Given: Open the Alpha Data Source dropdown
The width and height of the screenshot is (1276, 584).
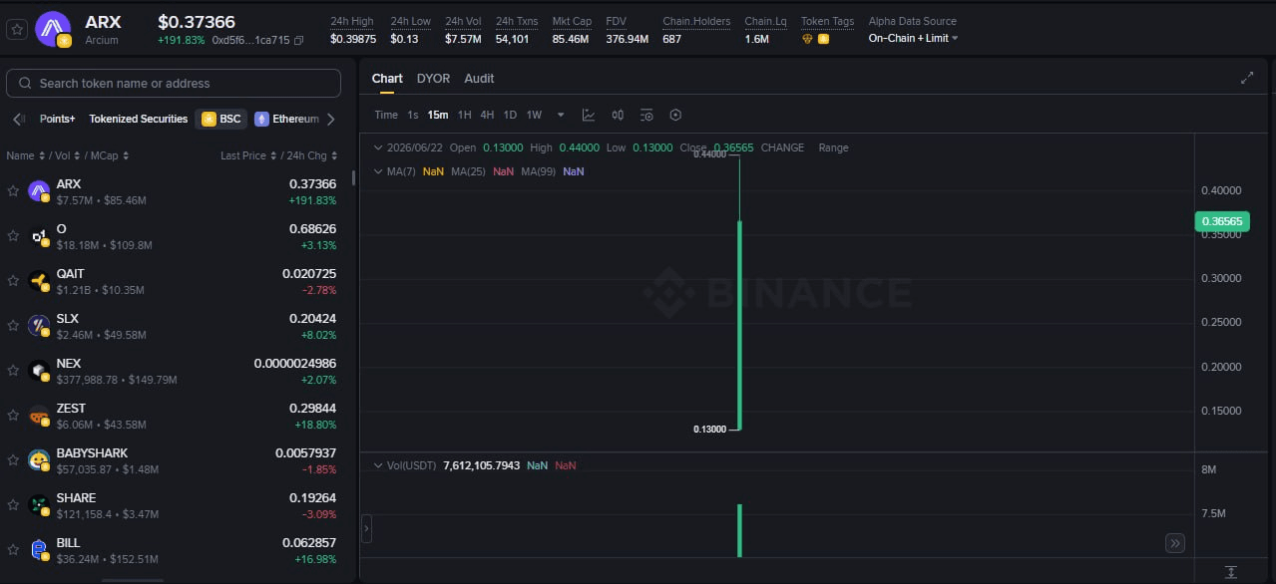Looking at the screenshot, I should pyautogui.click(x=913, y=38).
